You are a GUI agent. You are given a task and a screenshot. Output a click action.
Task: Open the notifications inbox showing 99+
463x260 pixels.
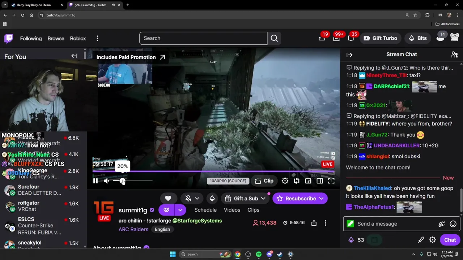pyautogui.click(x=336, y=38)
